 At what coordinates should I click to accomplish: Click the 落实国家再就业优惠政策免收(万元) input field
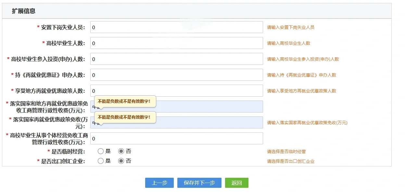208,123
